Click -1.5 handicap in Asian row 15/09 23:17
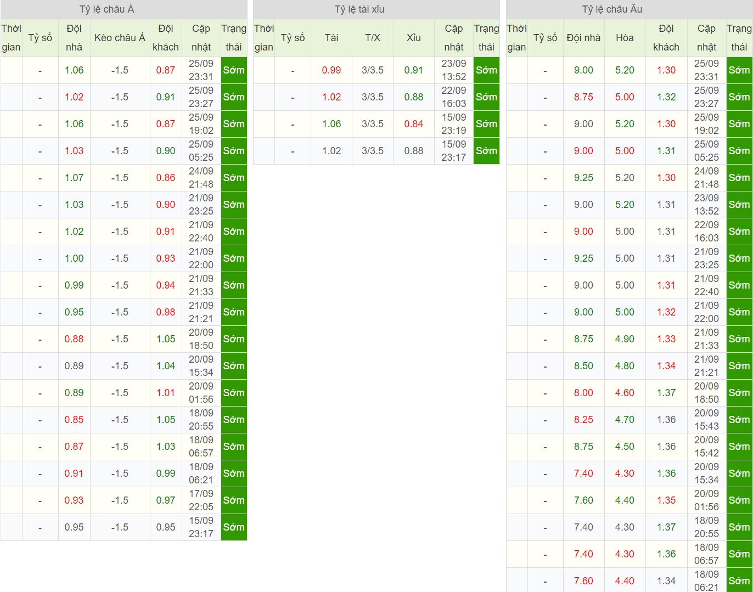 click(120, 527)
